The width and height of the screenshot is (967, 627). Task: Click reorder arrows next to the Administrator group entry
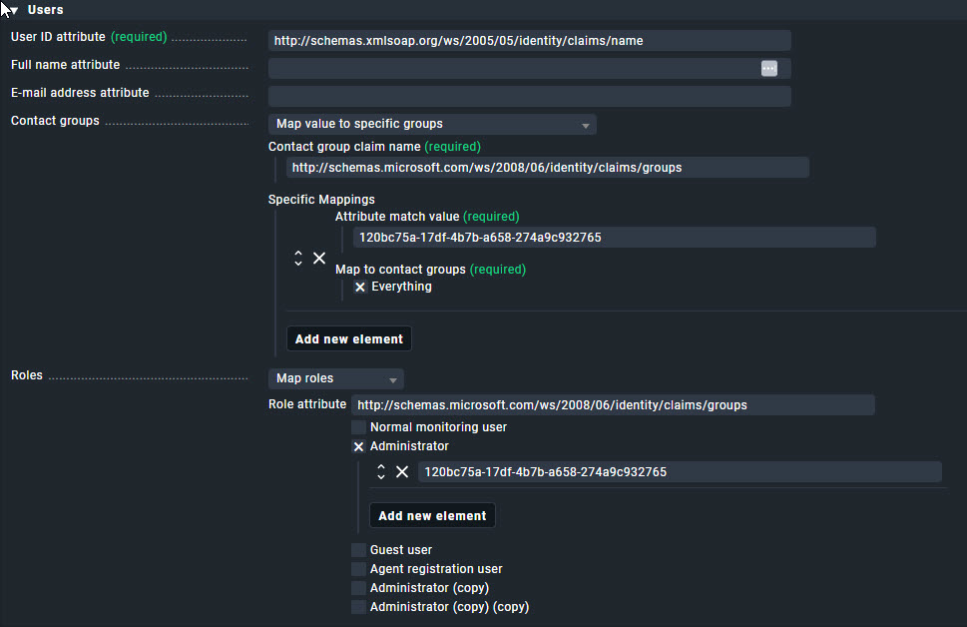[380, 470]
